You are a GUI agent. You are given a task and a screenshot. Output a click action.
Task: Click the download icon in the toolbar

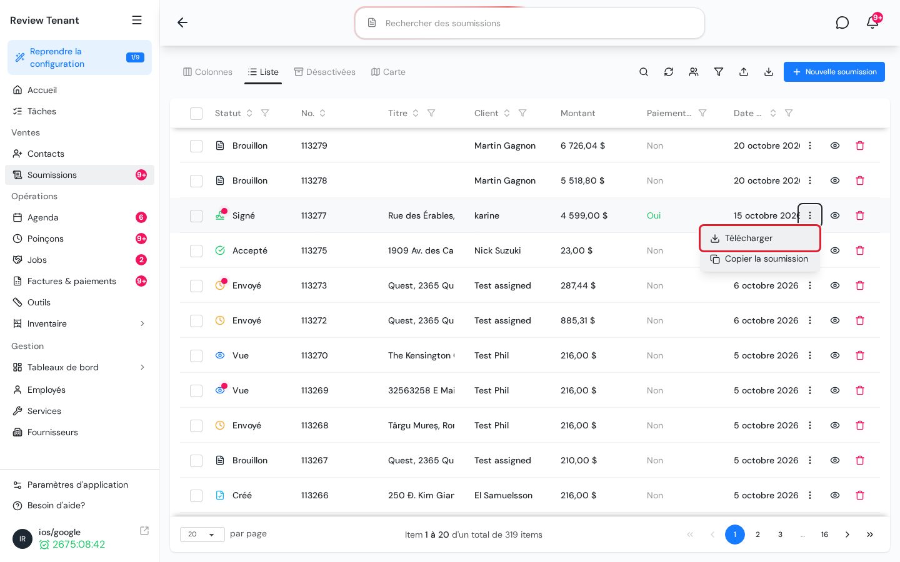click(x=769, y=72)
